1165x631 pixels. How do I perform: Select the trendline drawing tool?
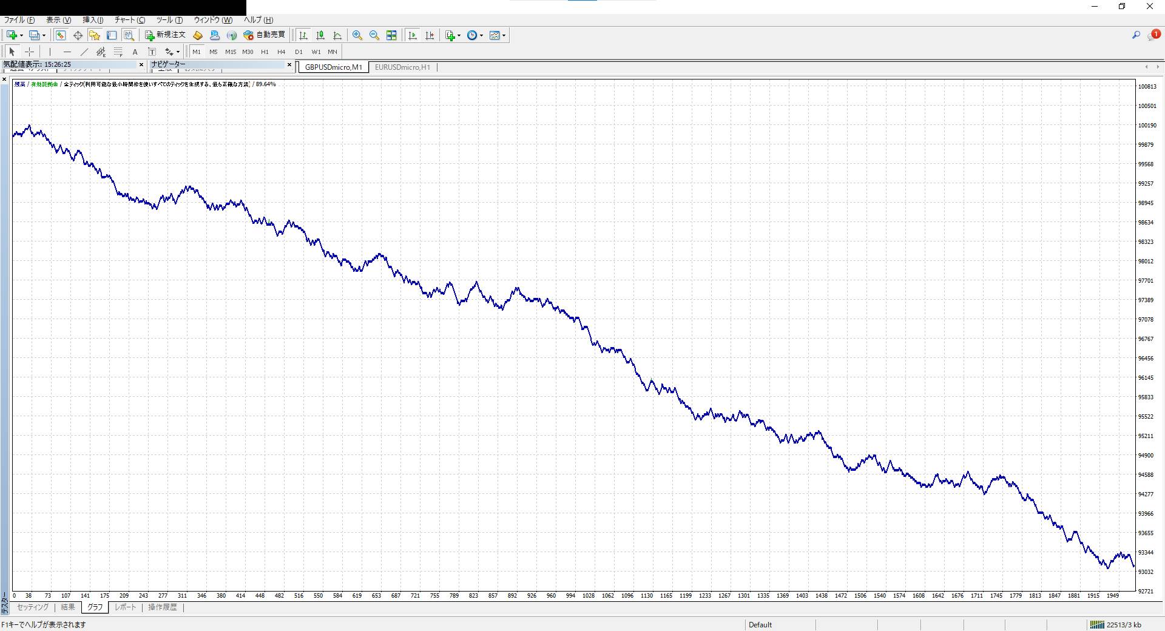[x=84, y=52]
